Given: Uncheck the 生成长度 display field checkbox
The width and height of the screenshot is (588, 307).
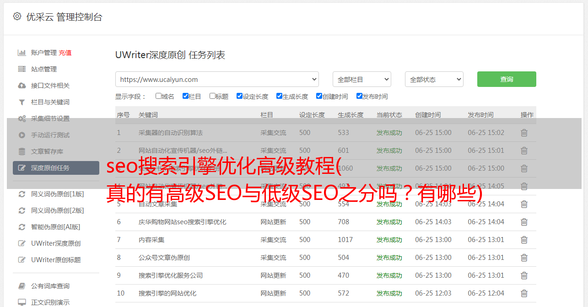Looking at the screenshot, I should 279,96.
